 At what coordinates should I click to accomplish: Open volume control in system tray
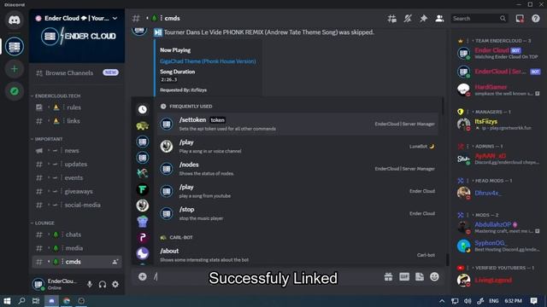(468, 301)
